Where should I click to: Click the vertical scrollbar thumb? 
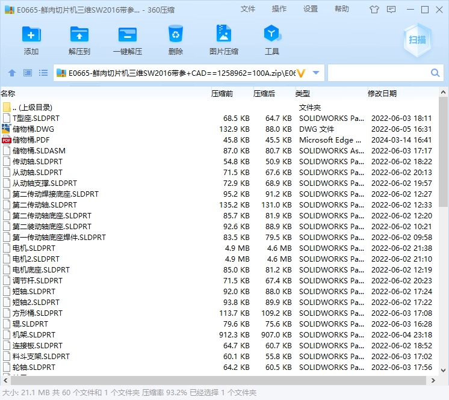[443, 152]
